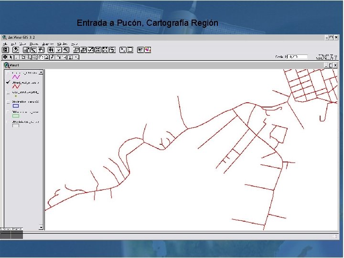Click the Add Theme icon with down arrow

pos(16,50)
